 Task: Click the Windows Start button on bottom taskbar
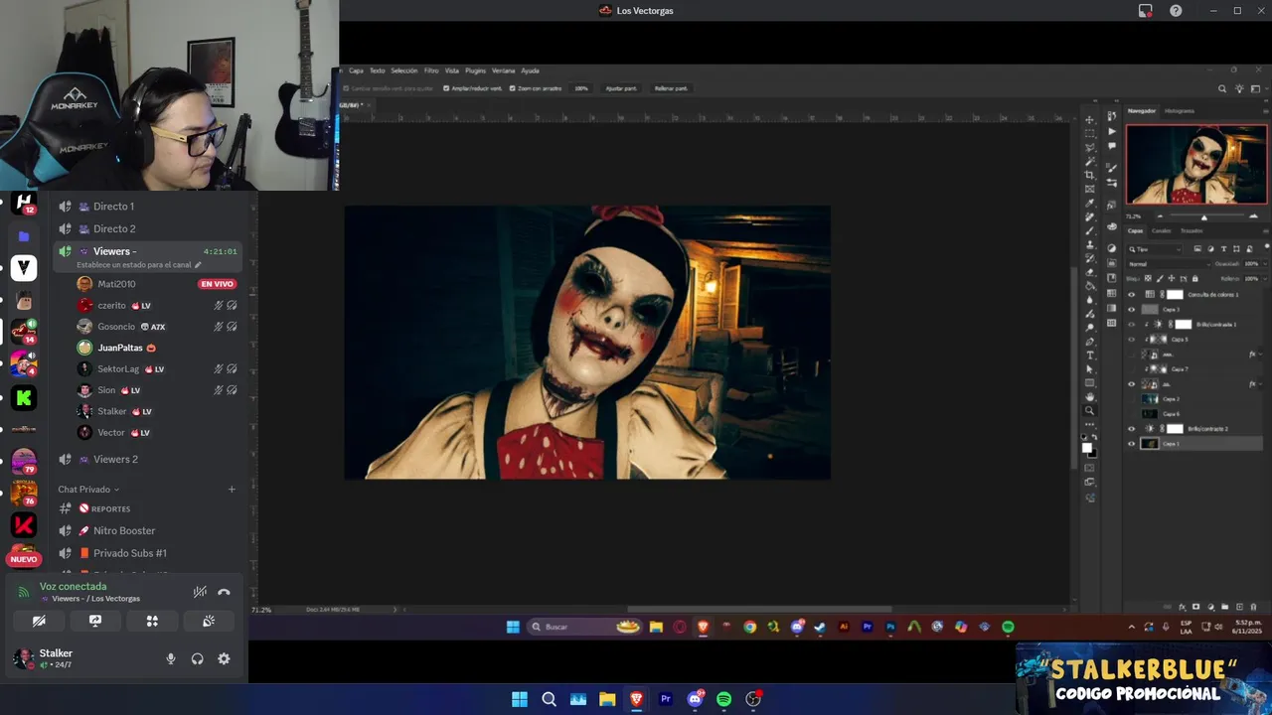519,699
